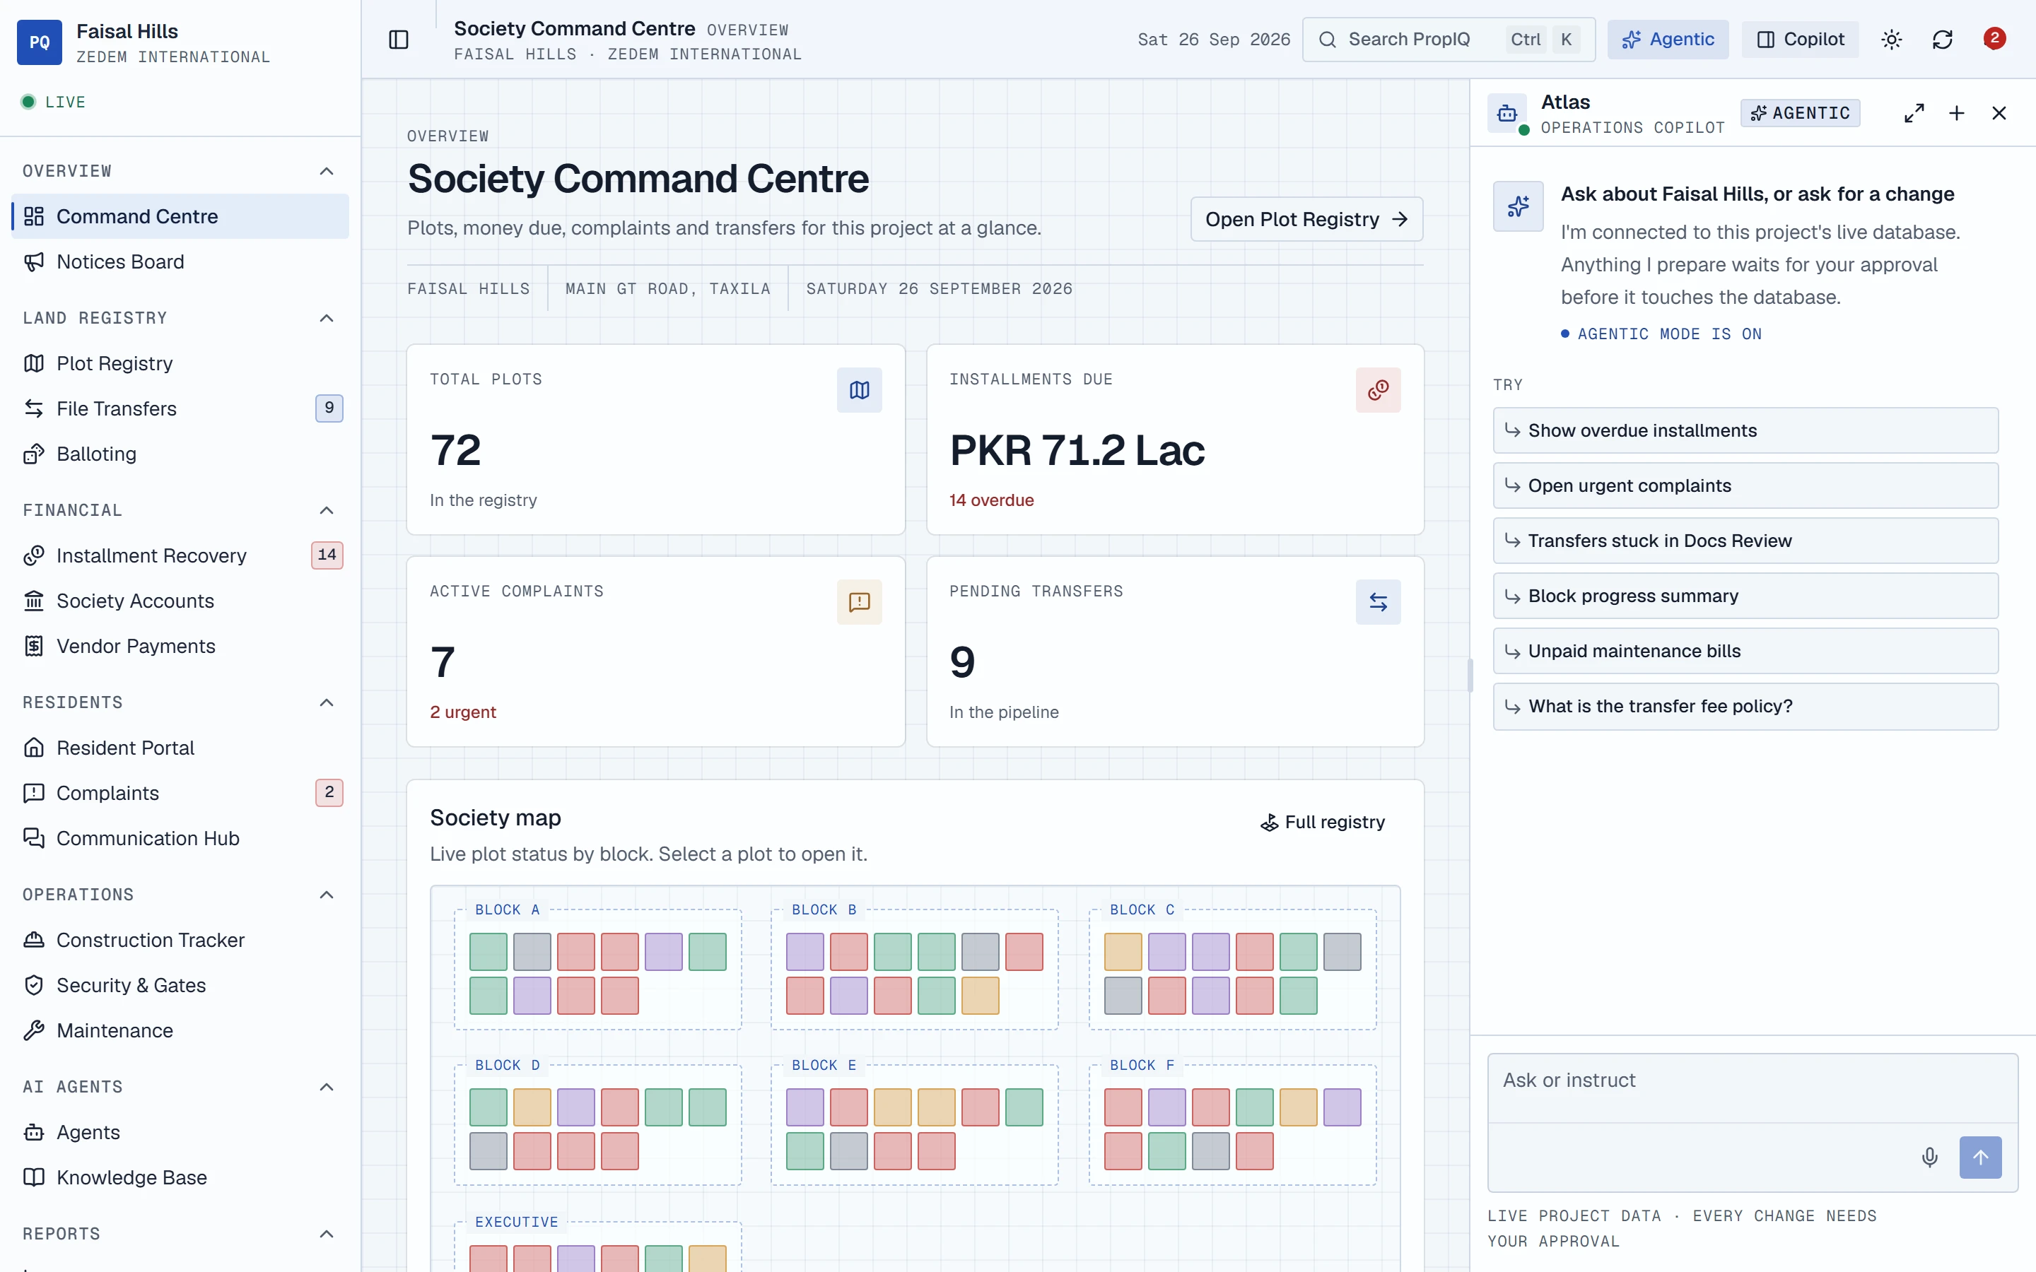Collapse the Financial sidebar section
Screen dimensions: 2036x1272
327,510
